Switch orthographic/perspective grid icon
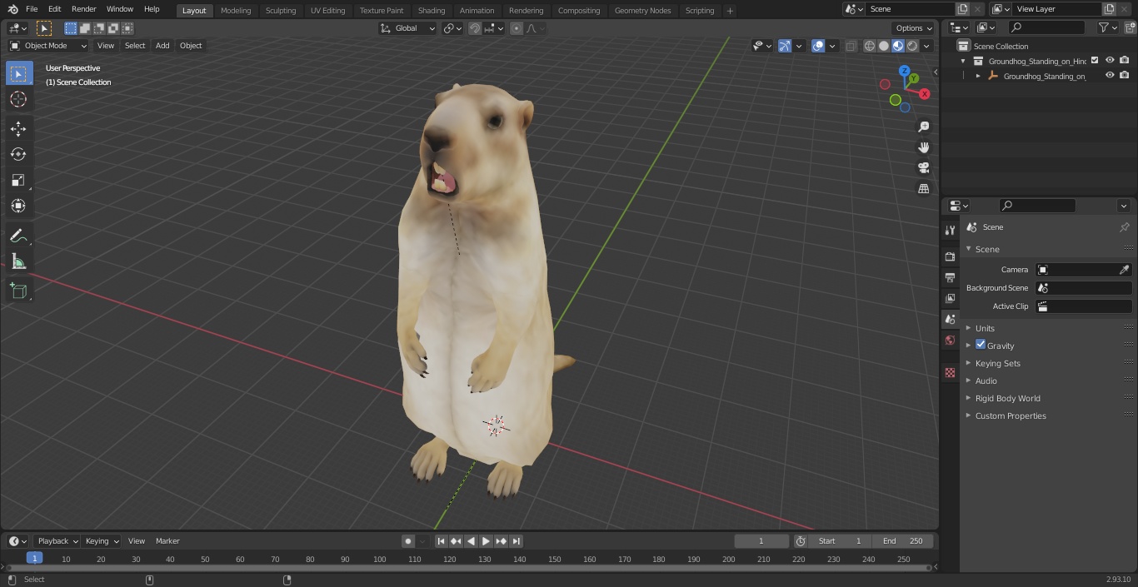 point(923,188)
